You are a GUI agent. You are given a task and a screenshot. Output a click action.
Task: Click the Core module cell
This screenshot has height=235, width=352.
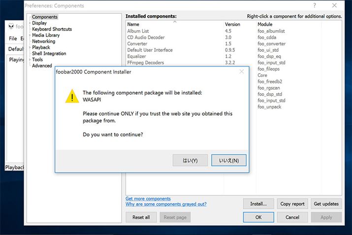click(262, 75)
